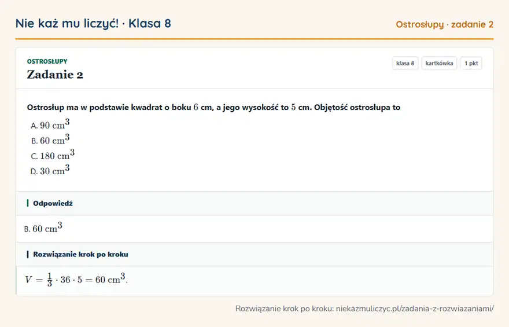Select answer option B. 60 cm³ in the choice list

pyautogui.click(x=50, y=139)
